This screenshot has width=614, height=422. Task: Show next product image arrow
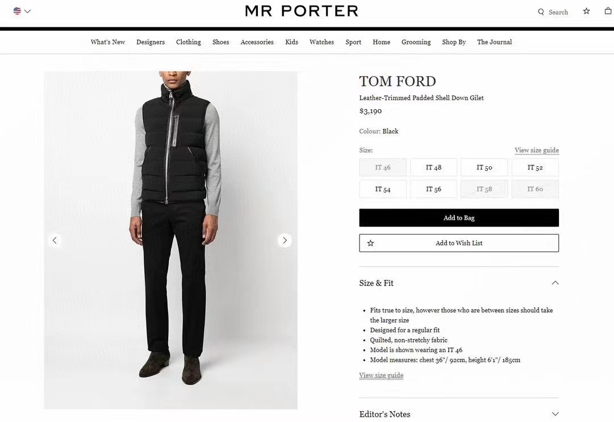coord(285,240)
